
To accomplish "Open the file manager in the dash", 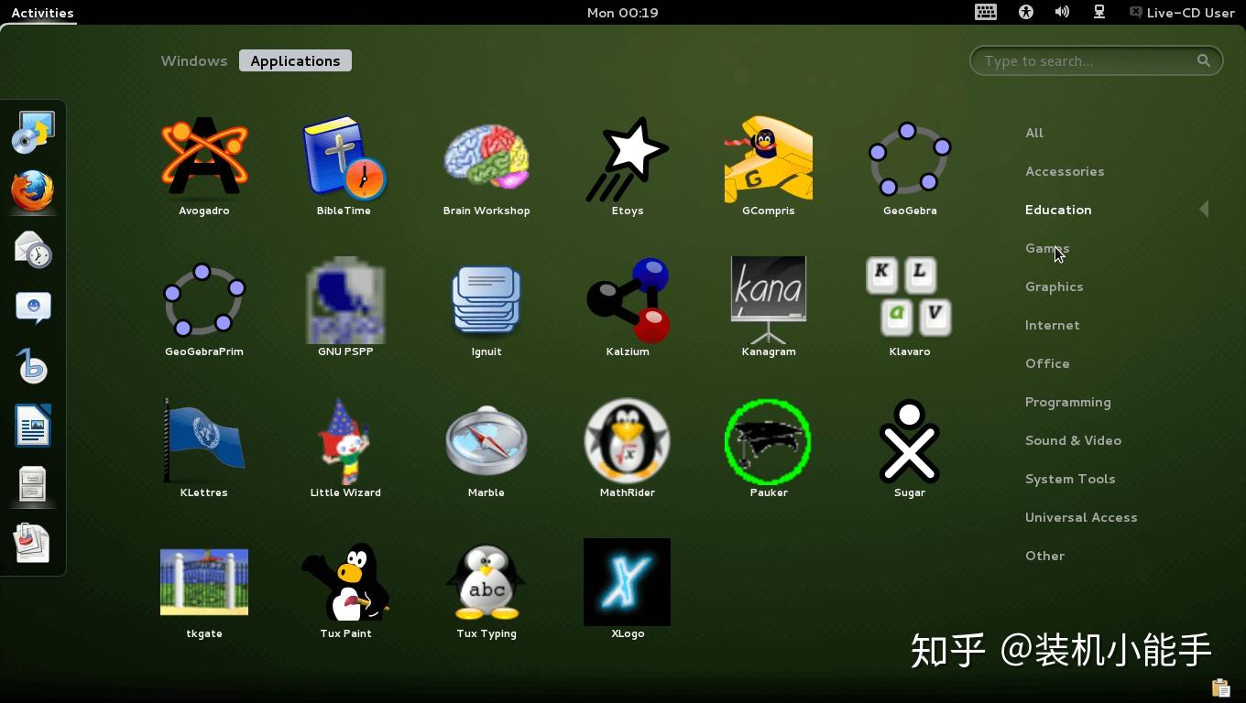I will click(x=33, y=485).
